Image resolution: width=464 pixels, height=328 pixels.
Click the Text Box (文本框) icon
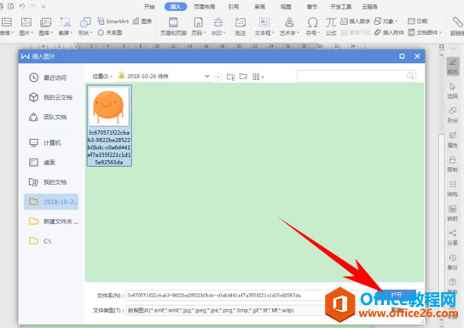(x=264, y=26)
